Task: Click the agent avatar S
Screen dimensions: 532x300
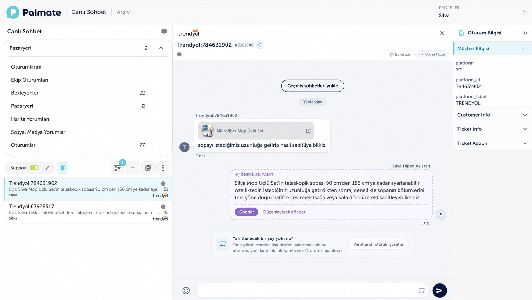Action: [x=441, y=215]
